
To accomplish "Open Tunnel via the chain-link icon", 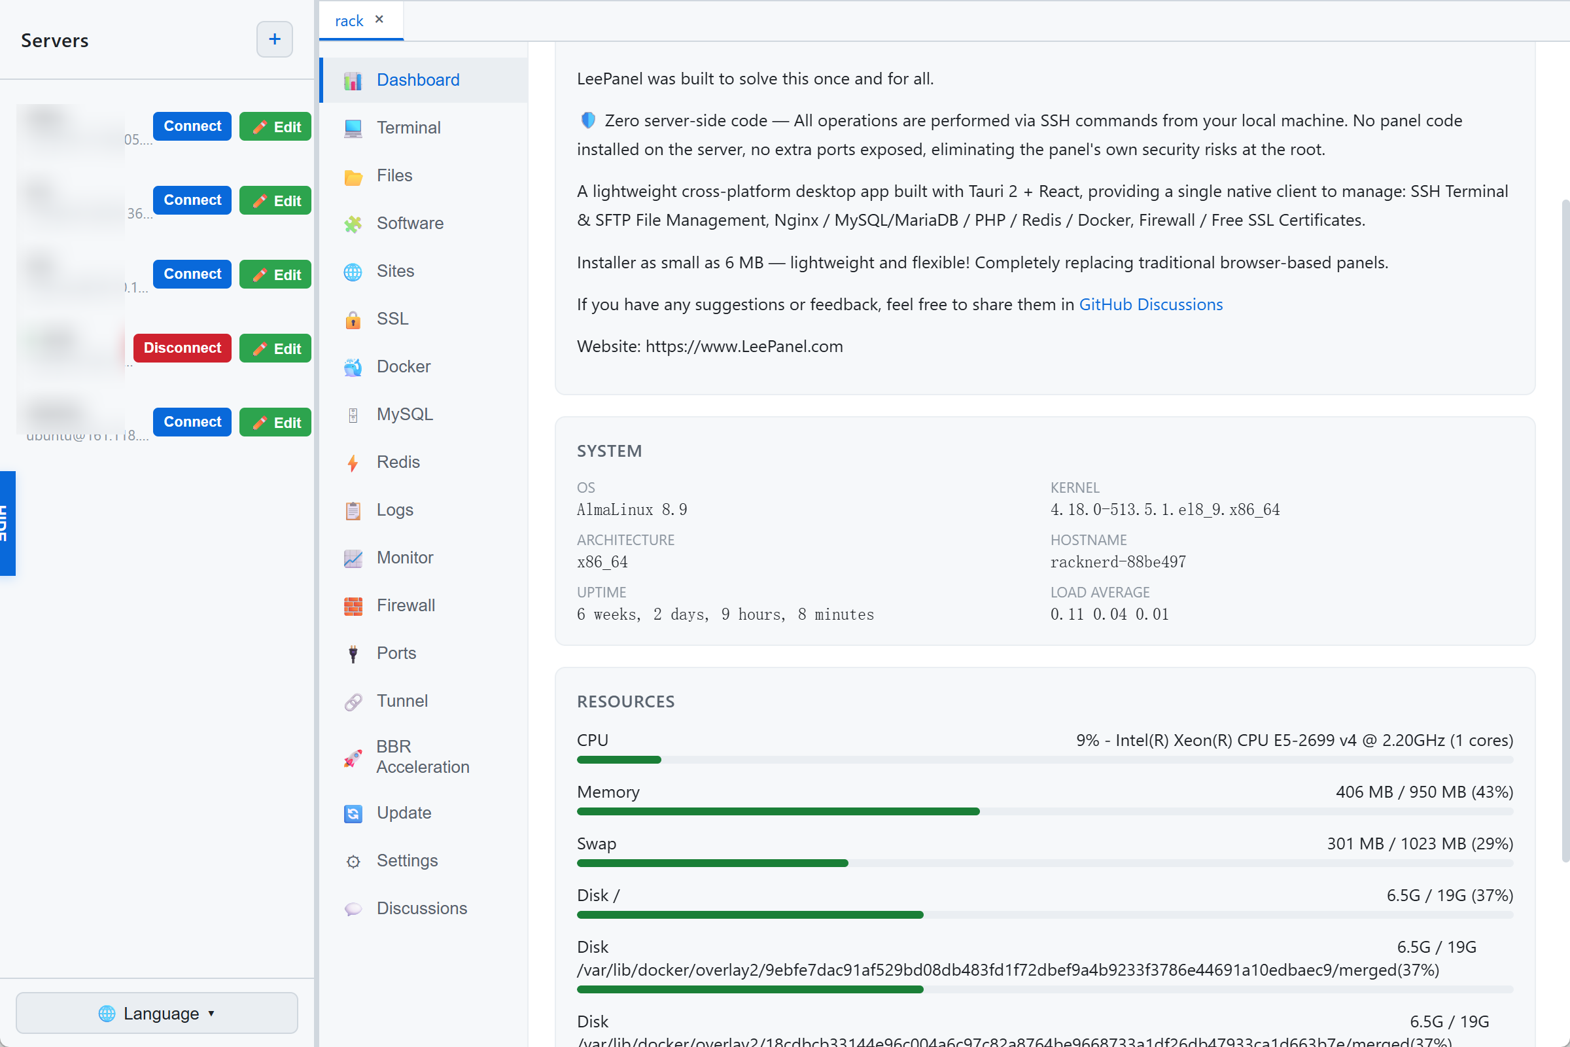I will click(353, 701).
